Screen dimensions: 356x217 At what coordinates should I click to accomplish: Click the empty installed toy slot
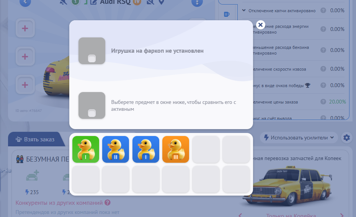tap(92, 51)
